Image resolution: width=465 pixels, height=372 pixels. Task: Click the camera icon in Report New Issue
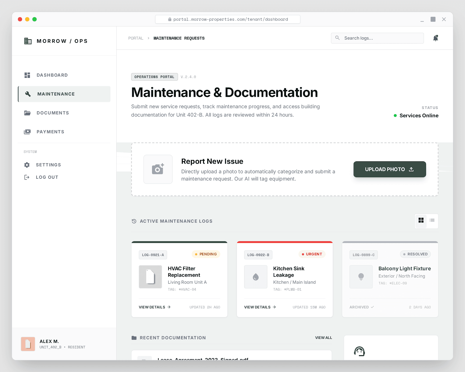point(158,169)
